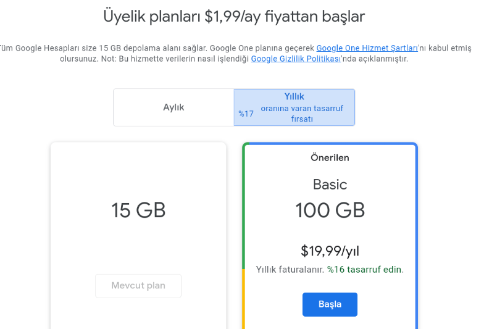The height and width of the screenshot is (329, 484).
Task: Click the 15 GB storage text
Action: (x=138, y=210)
